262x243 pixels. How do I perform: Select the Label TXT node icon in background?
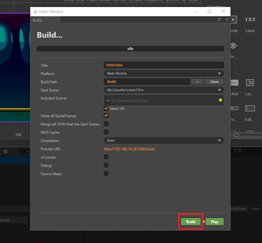pyautogui.click(x=250, y=20)
